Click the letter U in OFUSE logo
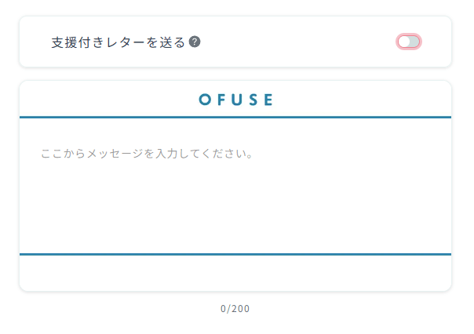This screenshot has height=334, width=474. point(238,100)
